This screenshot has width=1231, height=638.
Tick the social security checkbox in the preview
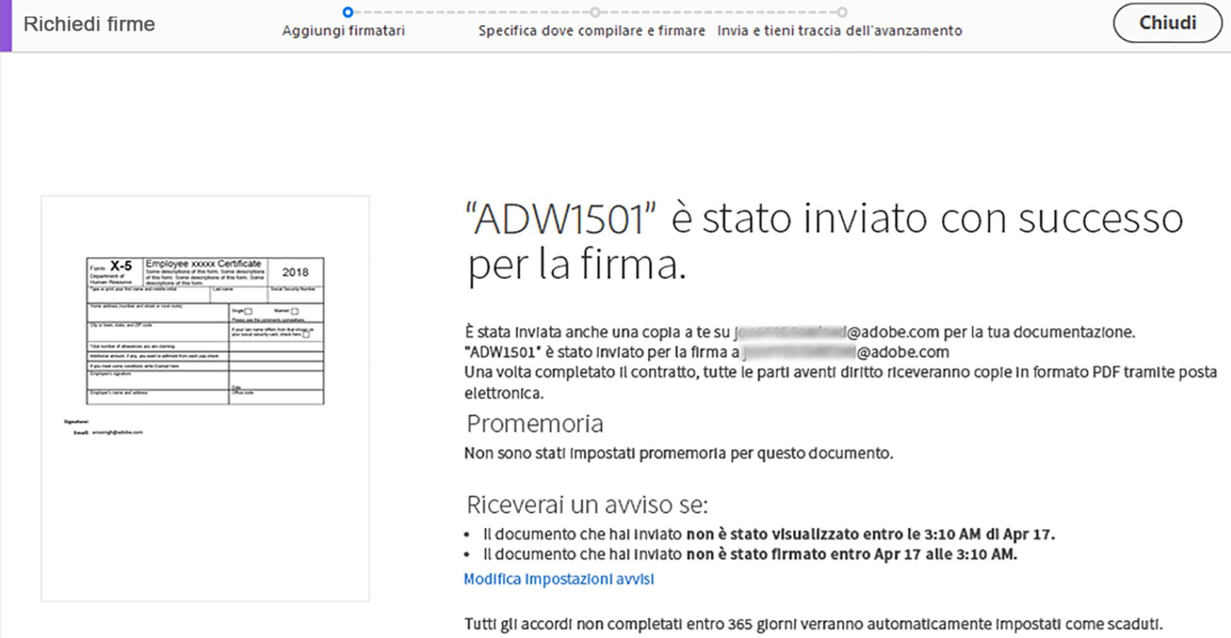306,334
